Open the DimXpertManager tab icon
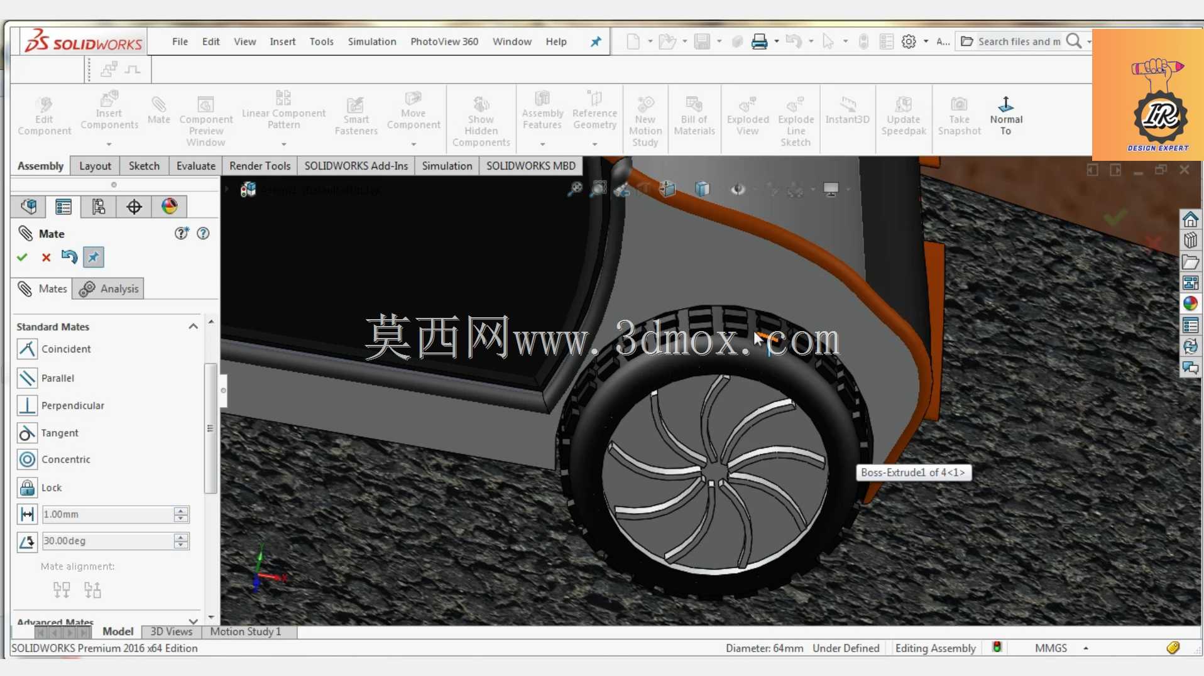This screenshot has width=1204, height=676. (134, 206)
